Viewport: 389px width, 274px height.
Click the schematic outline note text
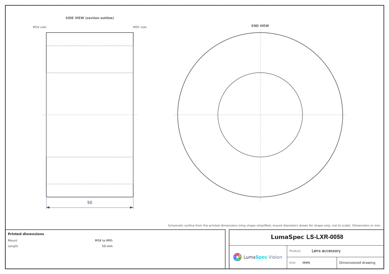tap(275, 226)
